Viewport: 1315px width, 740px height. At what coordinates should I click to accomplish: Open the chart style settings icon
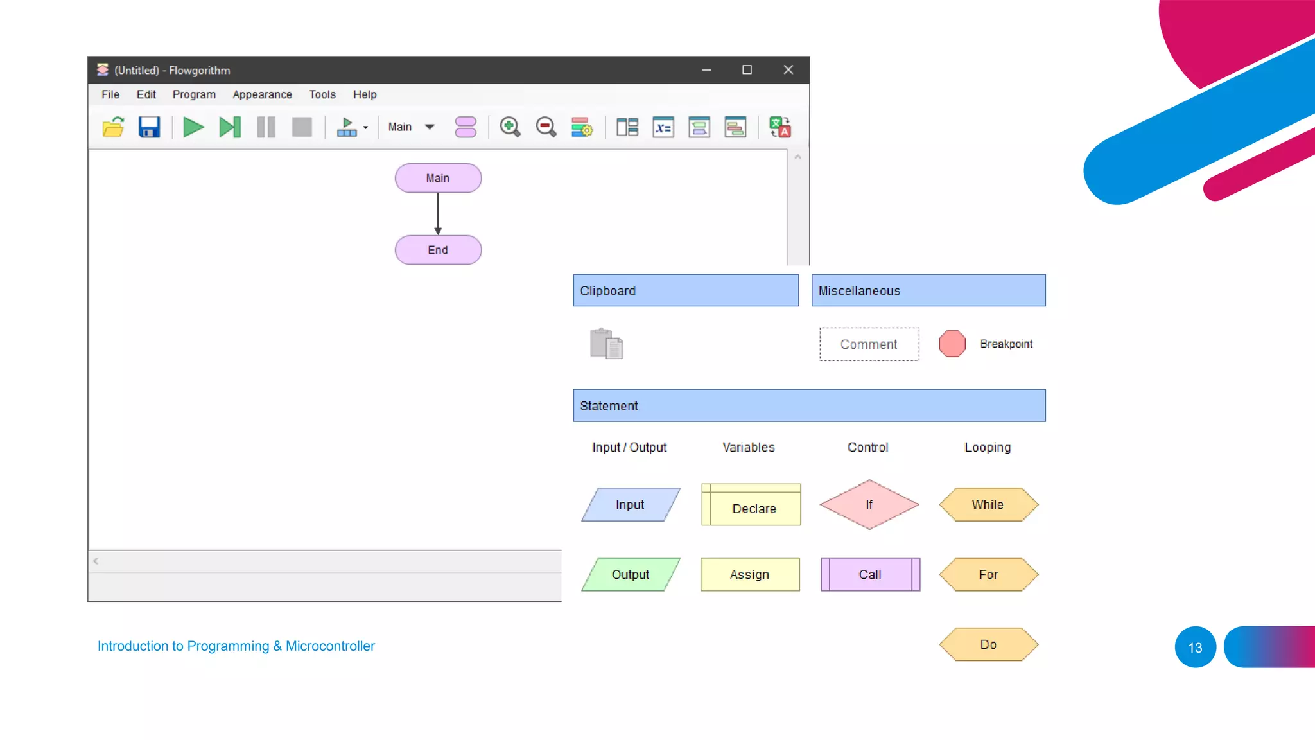click(x=582, y=127)
